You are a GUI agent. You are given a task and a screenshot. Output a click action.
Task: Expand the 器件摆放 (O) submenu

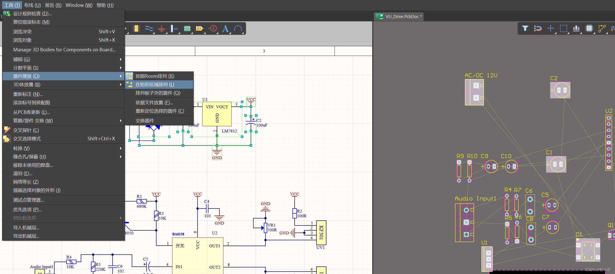point(64,76)
